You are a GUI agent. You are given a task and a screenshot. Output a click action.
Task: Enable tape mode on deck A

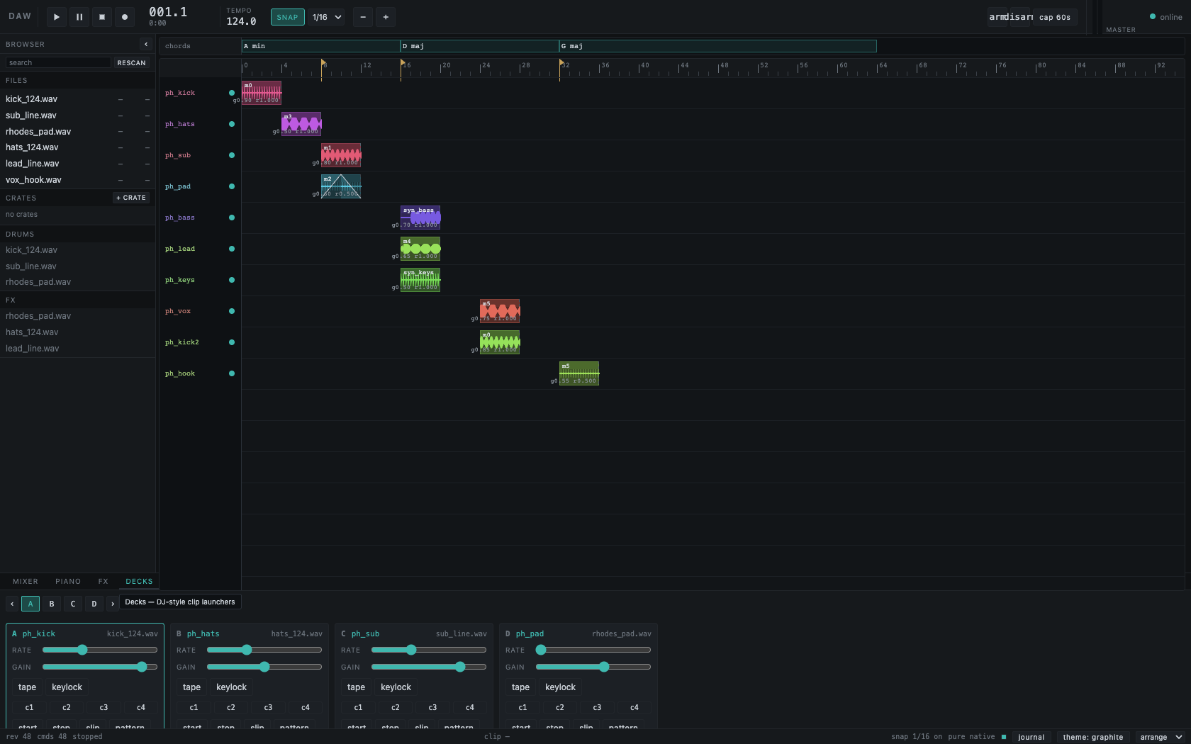click(27, 687)
